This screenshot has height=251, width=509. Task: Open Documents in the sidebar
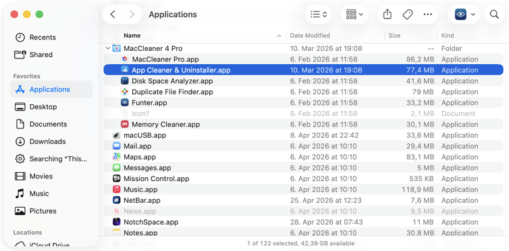(52, 124)
